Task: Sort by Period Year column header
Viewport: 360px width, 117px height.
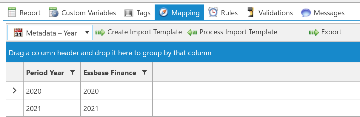Action: pyautogui.click(x=45, y=73)
